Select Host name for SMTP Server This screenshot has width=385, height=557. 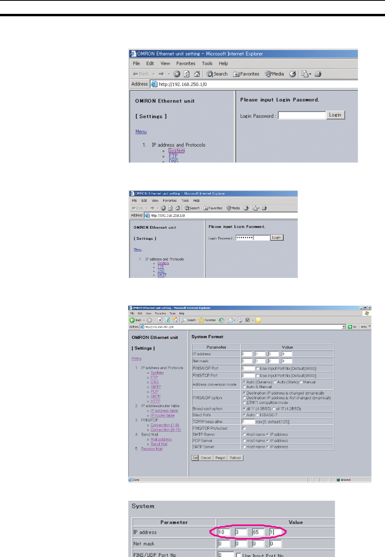pos(244,434)
